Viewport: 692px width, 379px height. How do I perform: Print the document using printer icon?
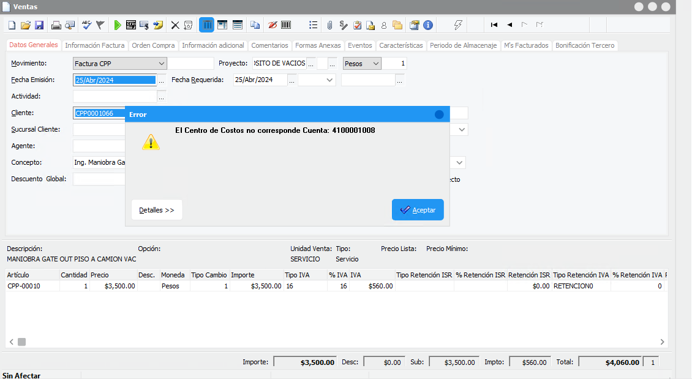55,24
